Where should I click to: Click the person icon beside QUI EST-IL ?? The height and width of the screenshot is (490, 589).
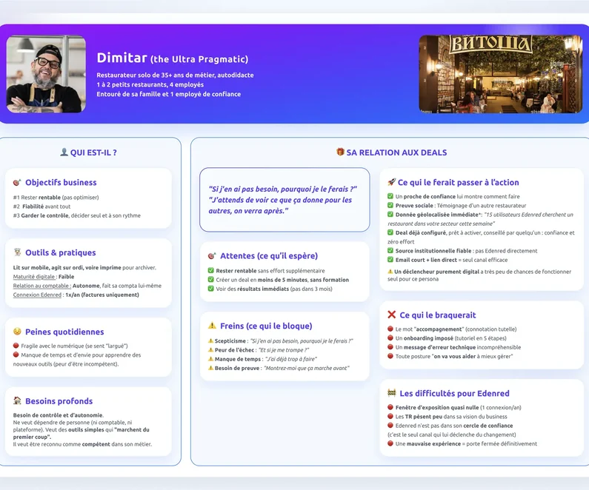(64, 152)
